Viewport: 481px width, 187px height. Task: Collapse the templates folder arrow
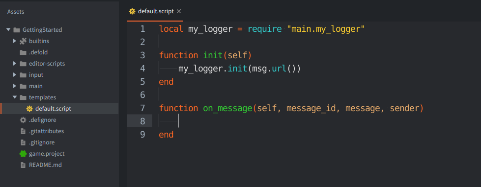pos(14,97)
